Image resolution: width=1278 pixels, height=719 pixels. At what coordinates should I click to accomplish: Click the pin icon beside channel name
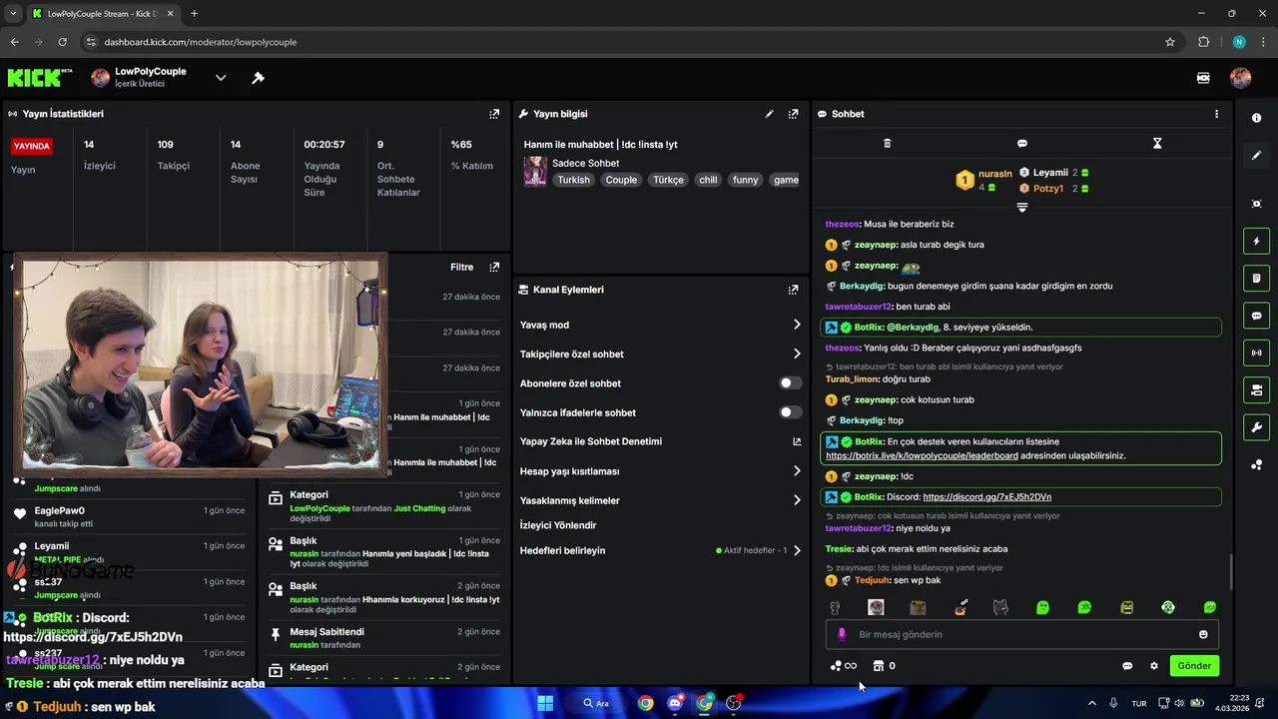[x=258, y=78]
